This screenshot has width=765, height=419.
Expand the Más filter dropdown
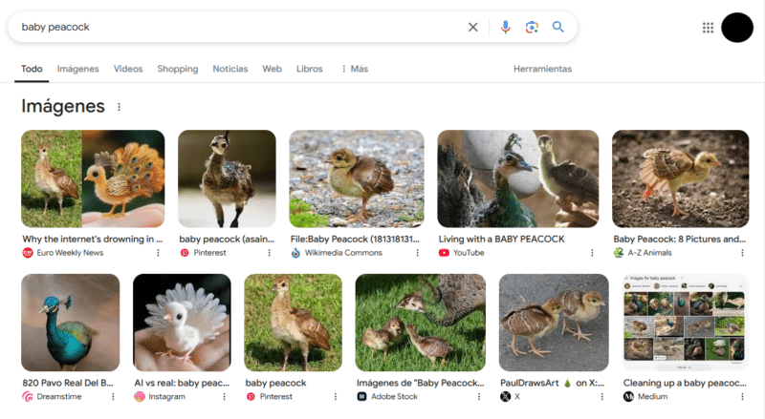(x=354, y=69)
